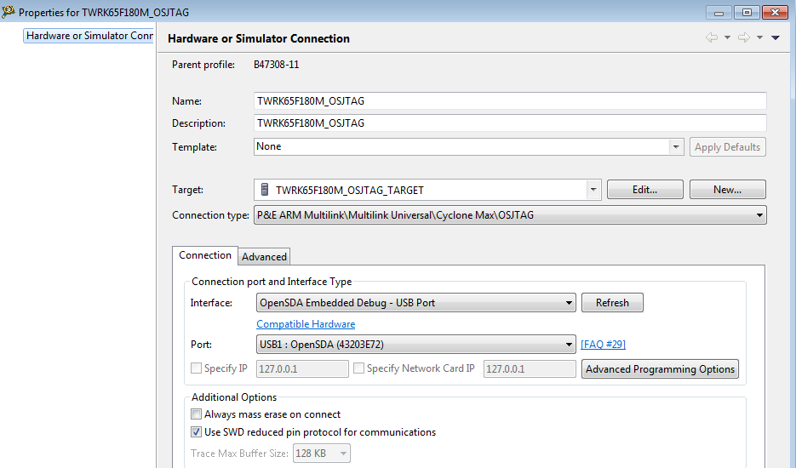Switch to the Advanced tab
Screen dimensions: 796x468
264,256
